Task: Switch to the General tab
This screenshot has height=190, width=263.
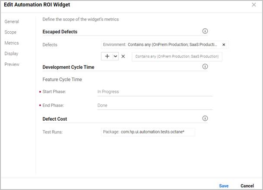Action: 12,21
